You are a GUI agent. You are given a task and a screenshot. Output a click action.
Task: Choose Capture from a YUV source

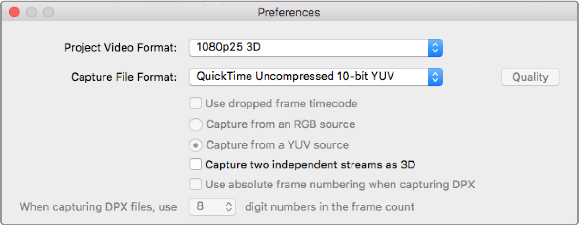[x=196, y=145]
